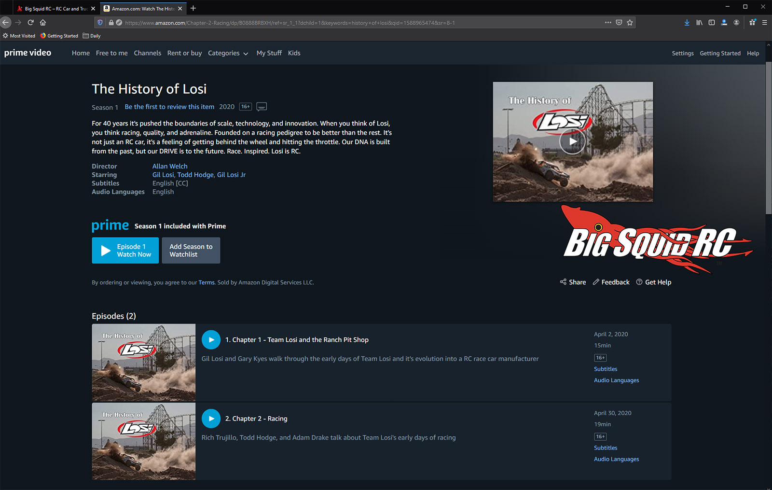772x490 pixels.
Task: Open the Kids section
Action: 294,53
